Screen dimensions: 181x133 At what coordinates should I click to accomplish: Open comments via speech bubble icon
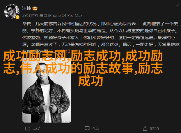(87, 128)
